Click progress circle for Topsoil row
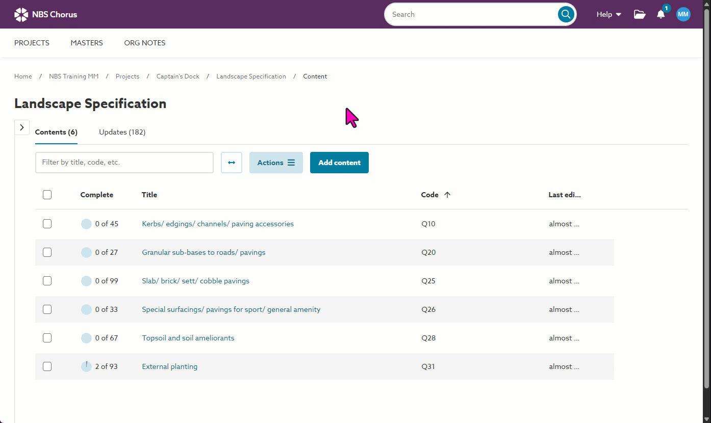Viewport: 711px width, 423px height. [x=86, y=338]
